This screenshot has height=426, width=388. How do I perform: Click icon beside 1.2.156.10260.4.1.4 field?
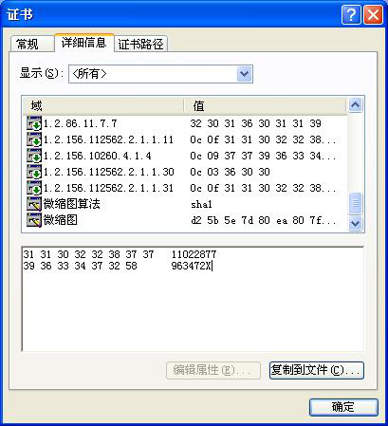coord(34,156)
